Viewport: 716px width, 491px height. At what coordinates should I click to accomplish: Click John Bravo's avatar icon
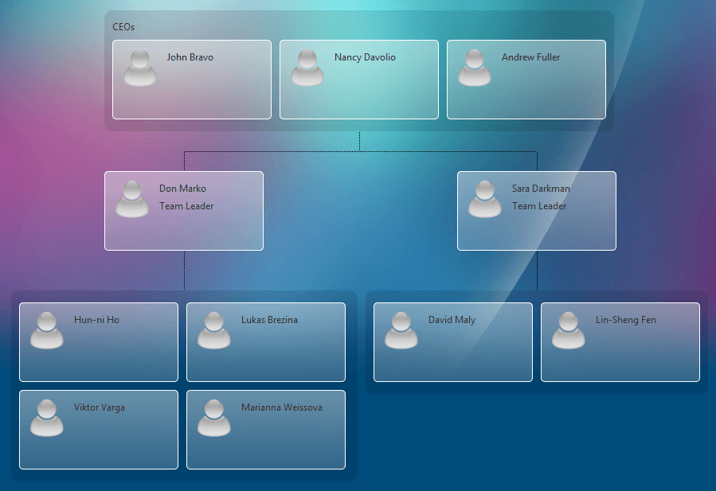(139, 68)
